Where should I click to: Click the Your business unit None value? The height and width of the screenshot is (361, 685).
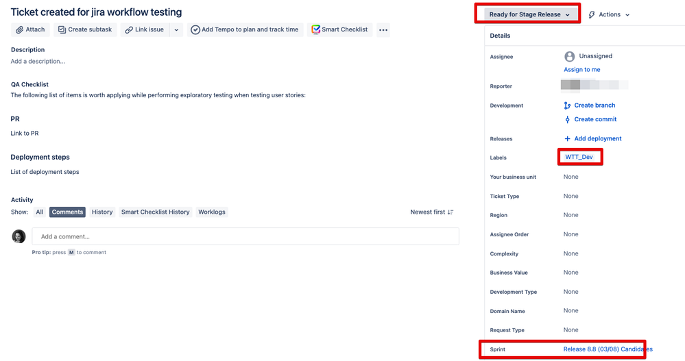[x=570, y=177]
